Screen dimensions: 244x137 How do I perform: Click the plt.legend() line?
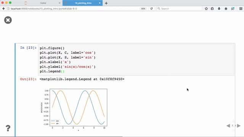(x=52, y=72)
